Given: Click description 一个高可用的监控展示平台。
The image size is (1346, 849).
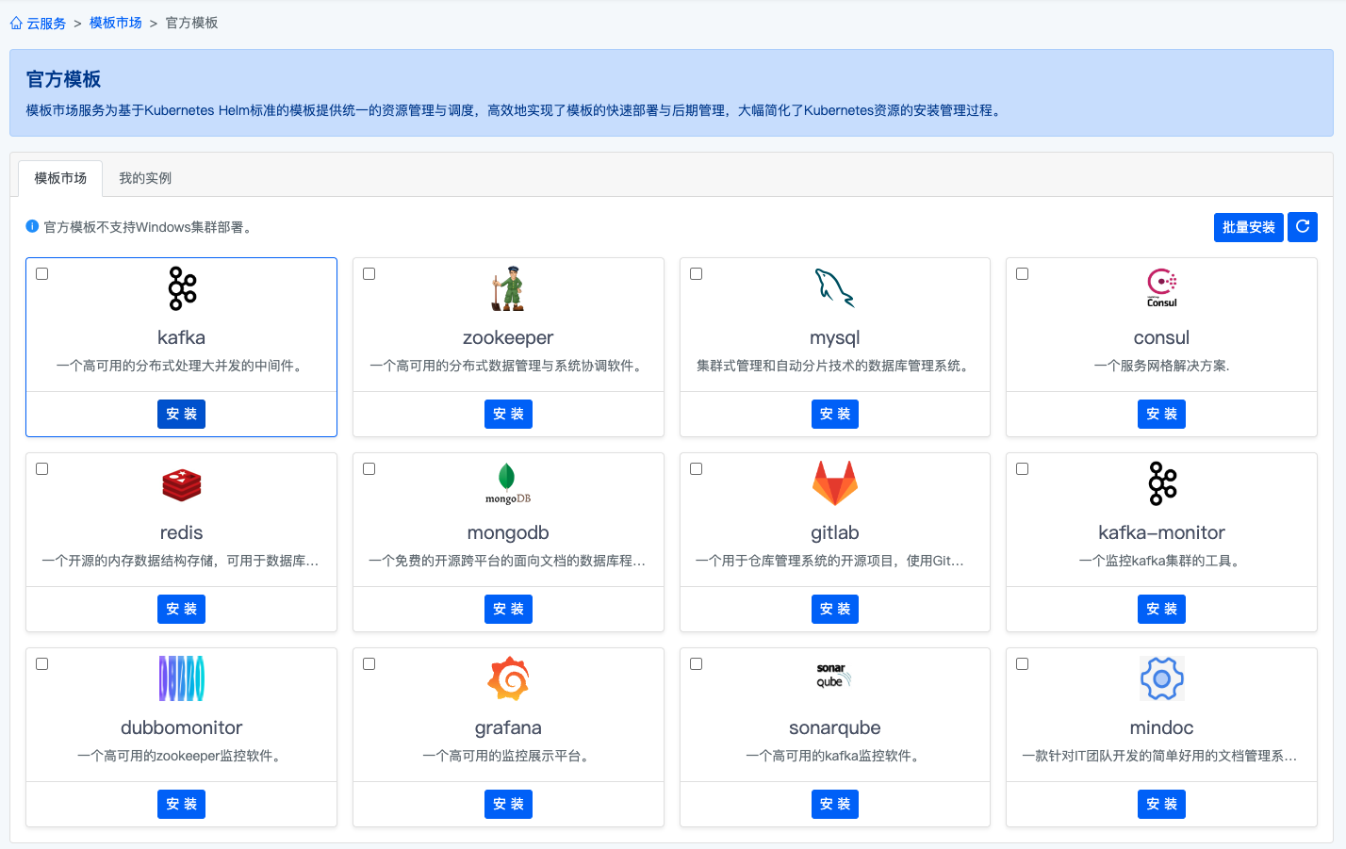Looking at the screenshot, I should coord(508,756).
